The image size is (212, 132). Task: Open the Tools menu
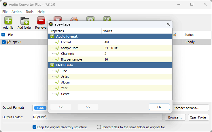coord(29,12)
